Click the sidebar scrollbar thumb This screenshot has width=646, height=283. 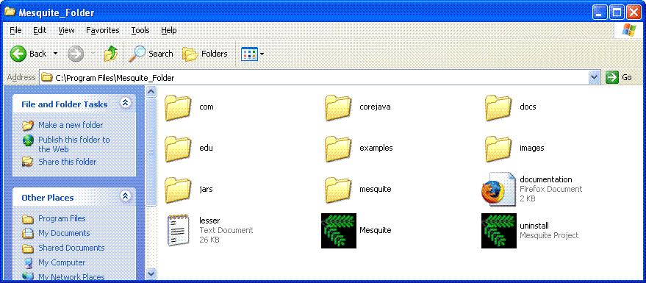click(151, 151)
